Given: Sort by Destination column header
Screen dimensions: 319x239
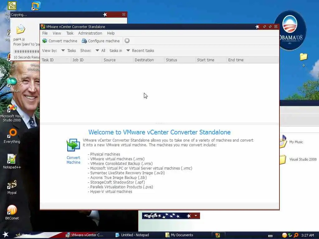Looking at the screenshot, I should tap(149, 60).
